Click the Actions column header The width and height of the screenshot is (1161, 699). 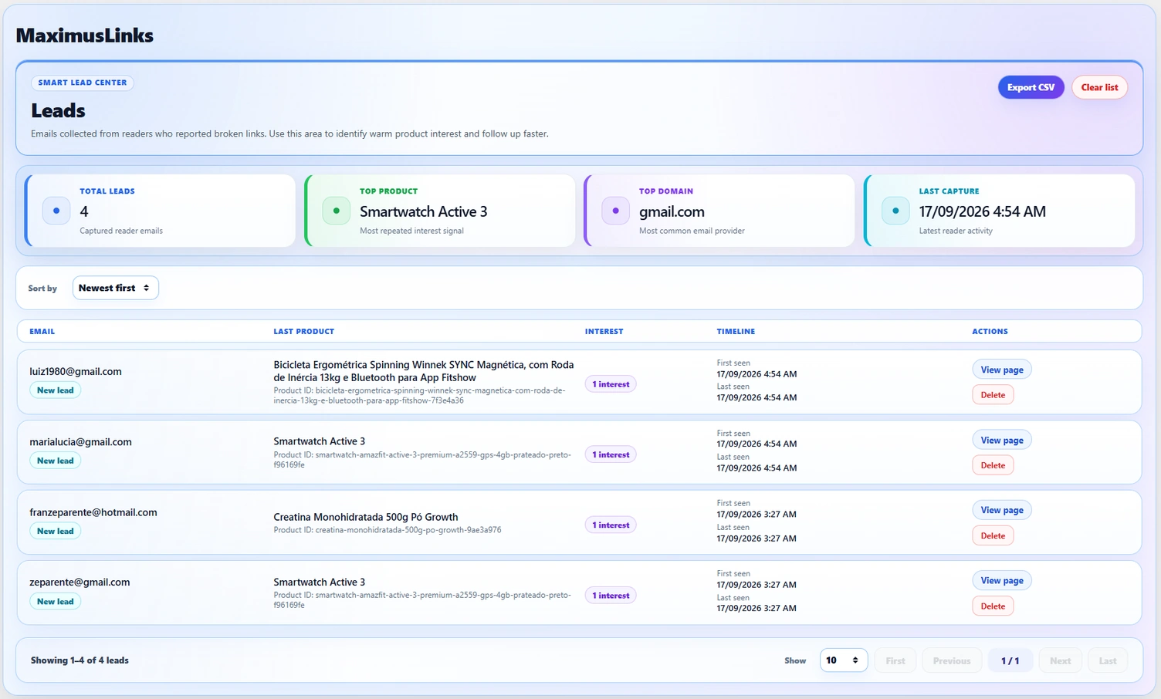[990, 331]
